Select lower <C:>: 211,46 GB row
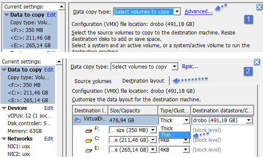This screenshot has width=263, height=158. point(28,93)
